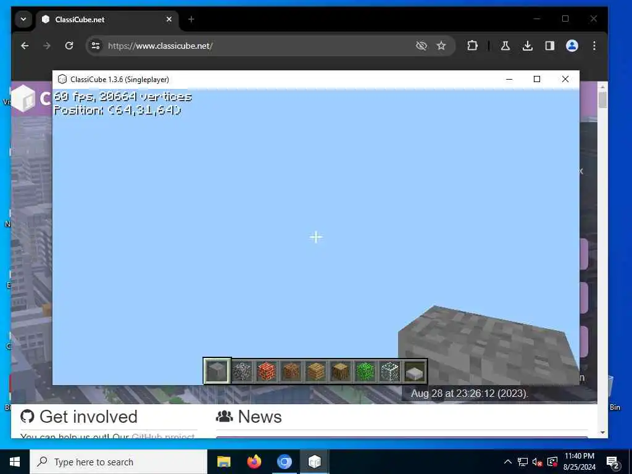Open File Explorer from taskbar
The width and height of the screenshot is (632, 474).
223,462
